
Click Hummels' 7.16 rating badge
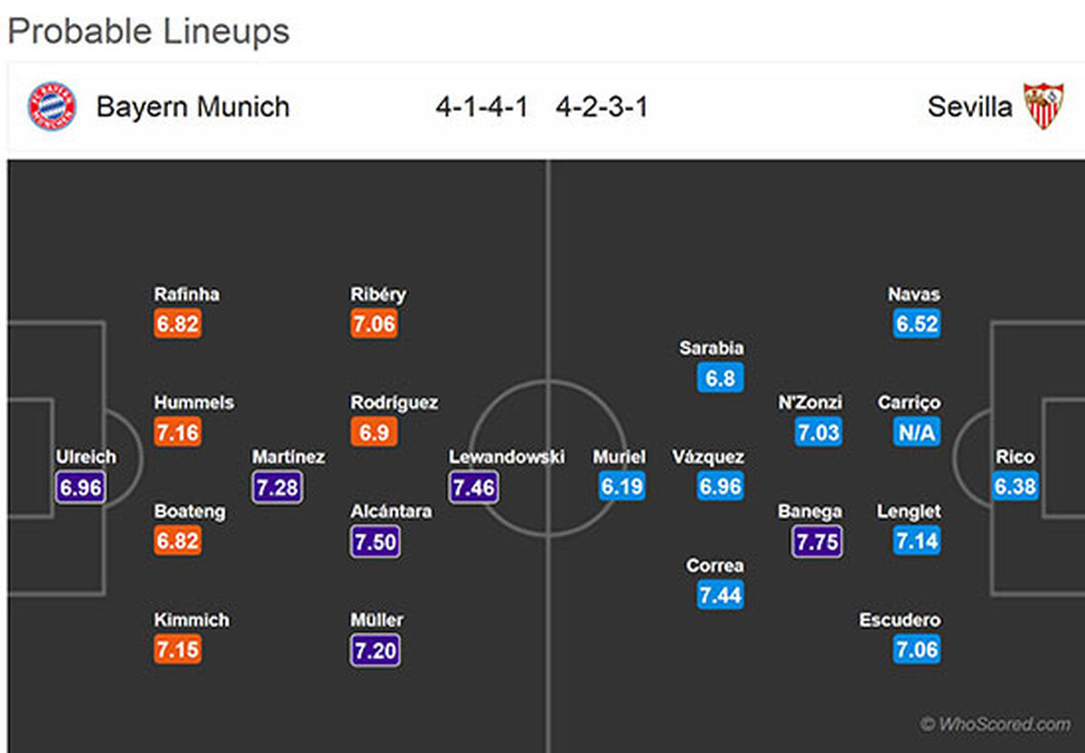point(177,433)
